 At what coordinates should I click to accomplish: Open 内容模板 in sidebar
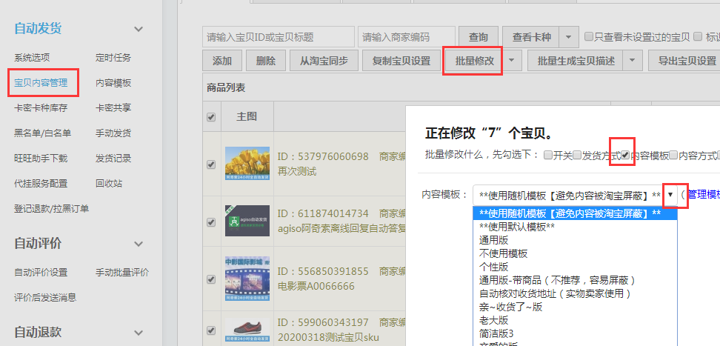(113, 83)
